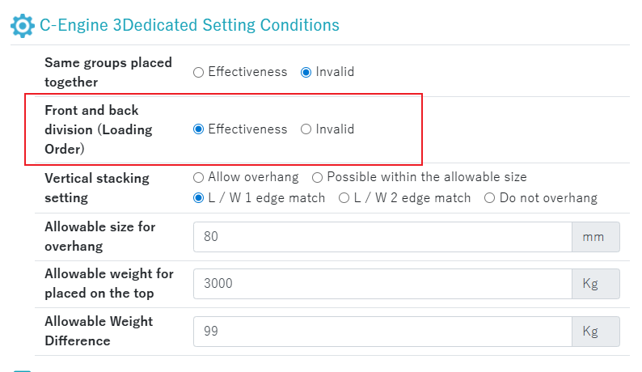Enable Effectiveness for Front and back division
The width and height of the screenshot is (642, 372).
[199, 129]
